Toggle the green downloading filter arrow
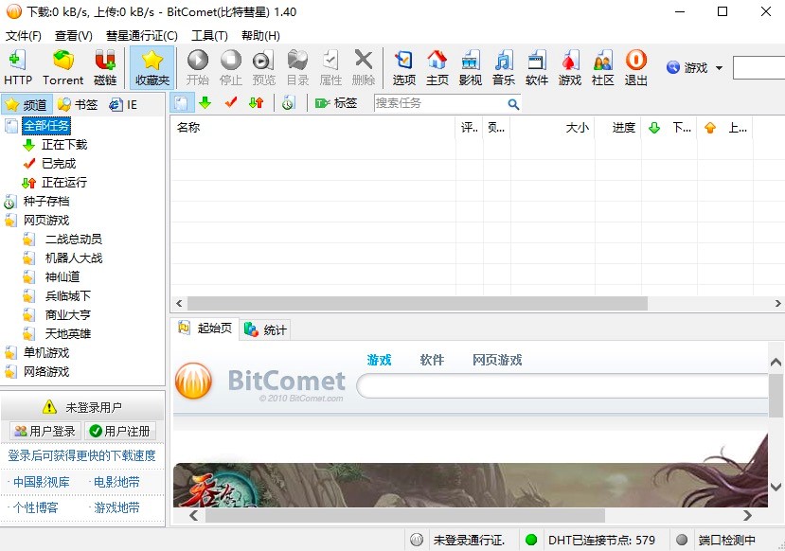 [x=204, y=102]
